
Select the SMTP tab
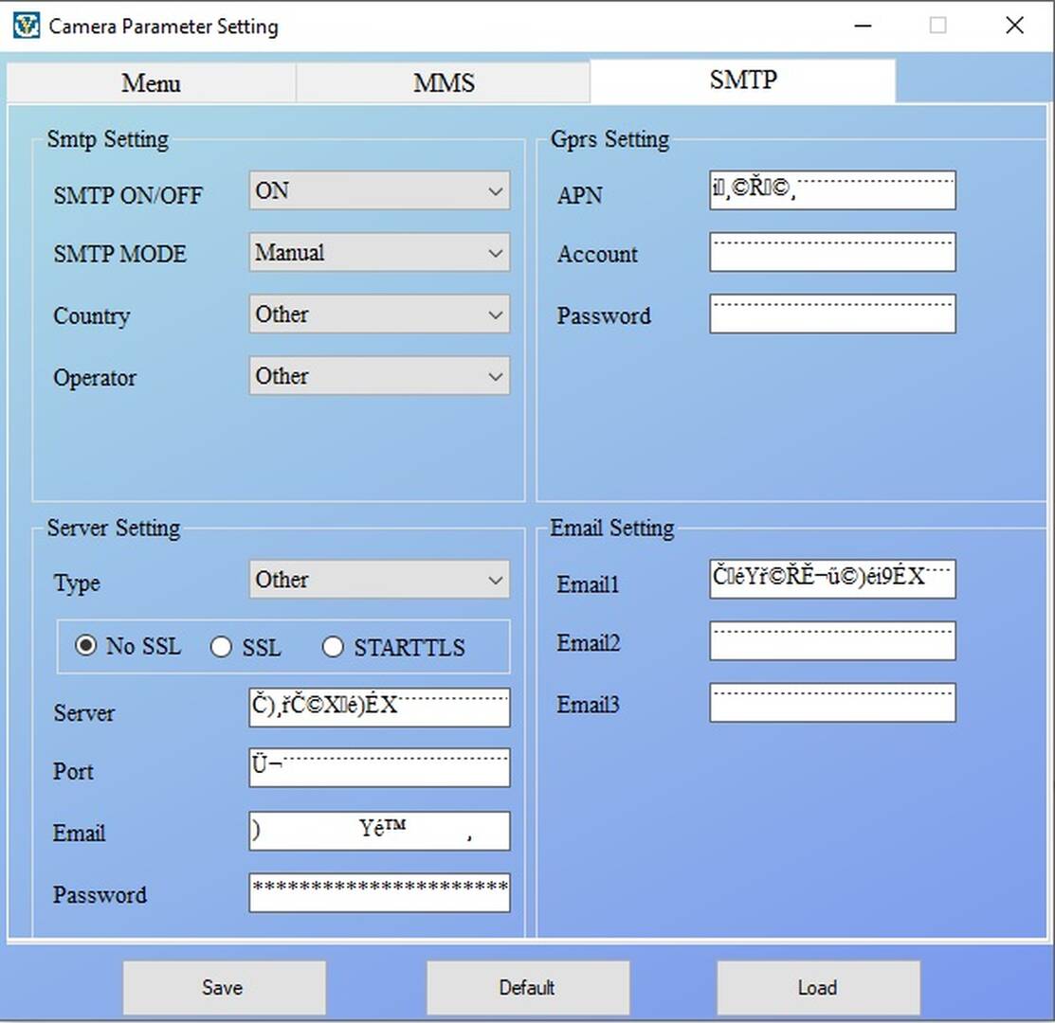(x=742, y=81)
